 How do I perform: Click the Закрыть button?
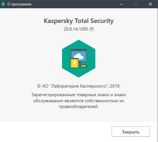coord(131,131)
